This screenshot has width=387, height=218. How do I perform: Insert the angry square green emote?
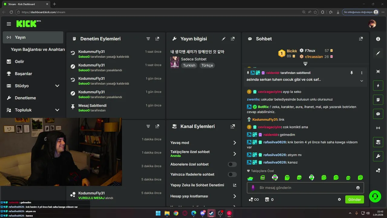[262, 177]
